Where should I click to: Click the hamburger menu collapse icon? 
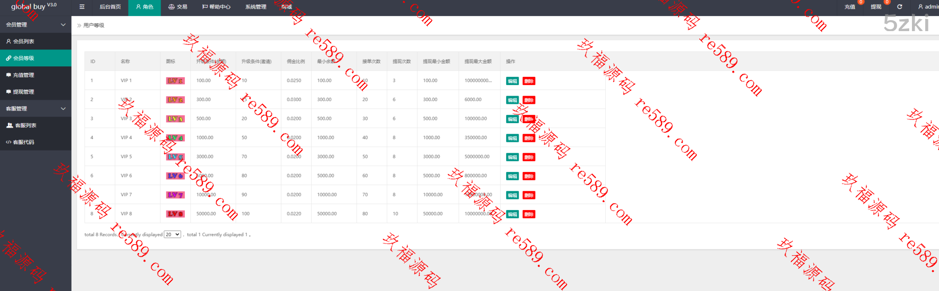[82, 7]
